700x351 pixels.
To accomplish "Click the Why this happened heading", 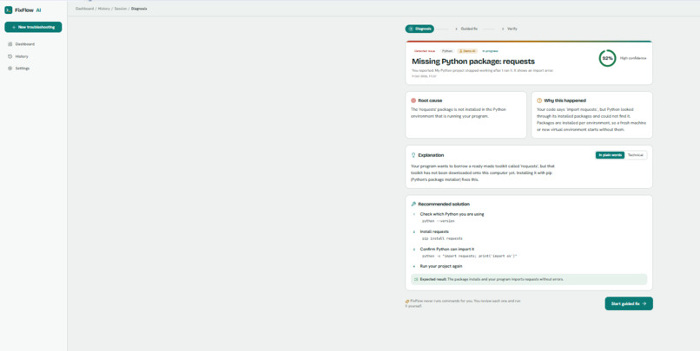I will point(565,101).
